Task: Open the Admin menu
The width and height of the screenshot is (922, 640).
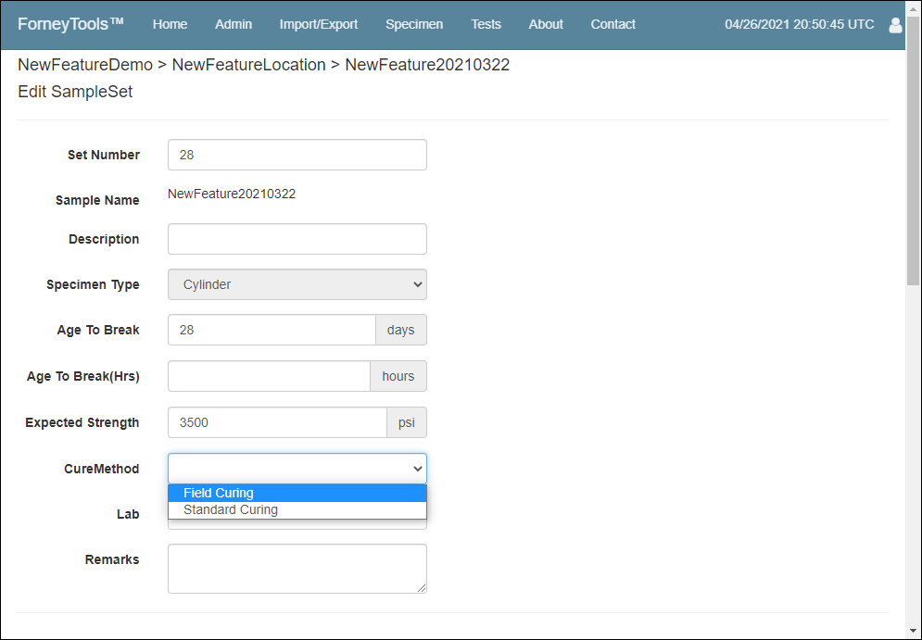Action: point(234,24)
